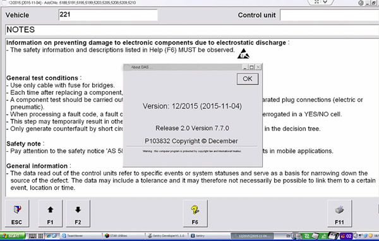The image size is (379, 241).
Task: Click the Version: 12/2015 (2015-11-04) text
Action: [192, 106]
